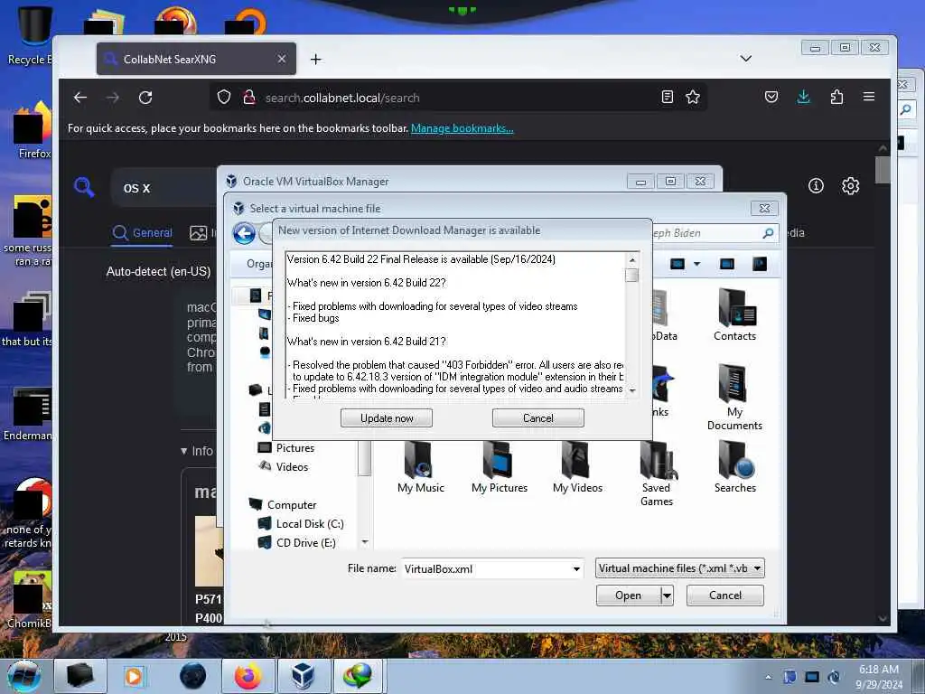Image resolution: width=925 pixels, height=694 pixels.
Task: Open Pocket save icon in Firefox
Action: point(771,97)
